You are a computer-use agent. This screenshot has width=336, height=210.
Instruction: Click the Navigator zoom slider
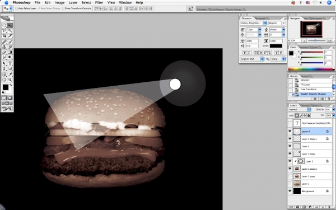[315, 40]
